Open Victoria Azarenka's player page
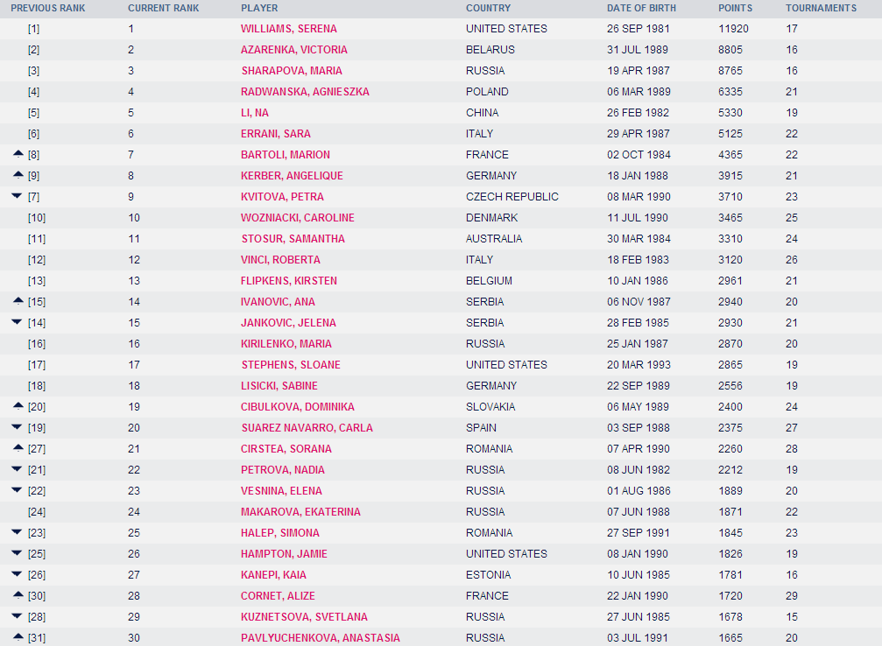Screen dimensions: 882x646 click(293, 50)
